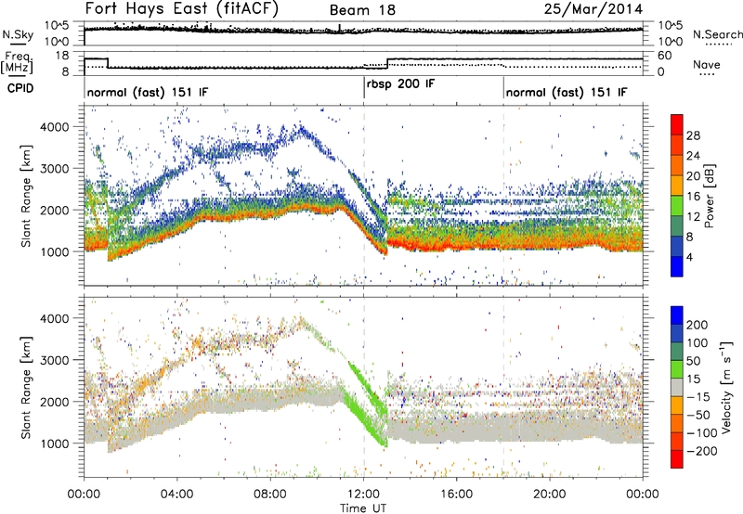Click the '60' Nave axis tick

click(665, 56)
